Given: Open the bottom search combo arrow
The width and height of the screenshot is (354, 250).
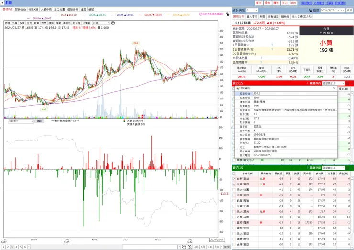Looking at the screenshot, I should tap(179, 247).
